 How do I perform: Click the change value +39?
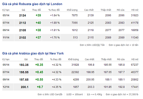(38, 15)
